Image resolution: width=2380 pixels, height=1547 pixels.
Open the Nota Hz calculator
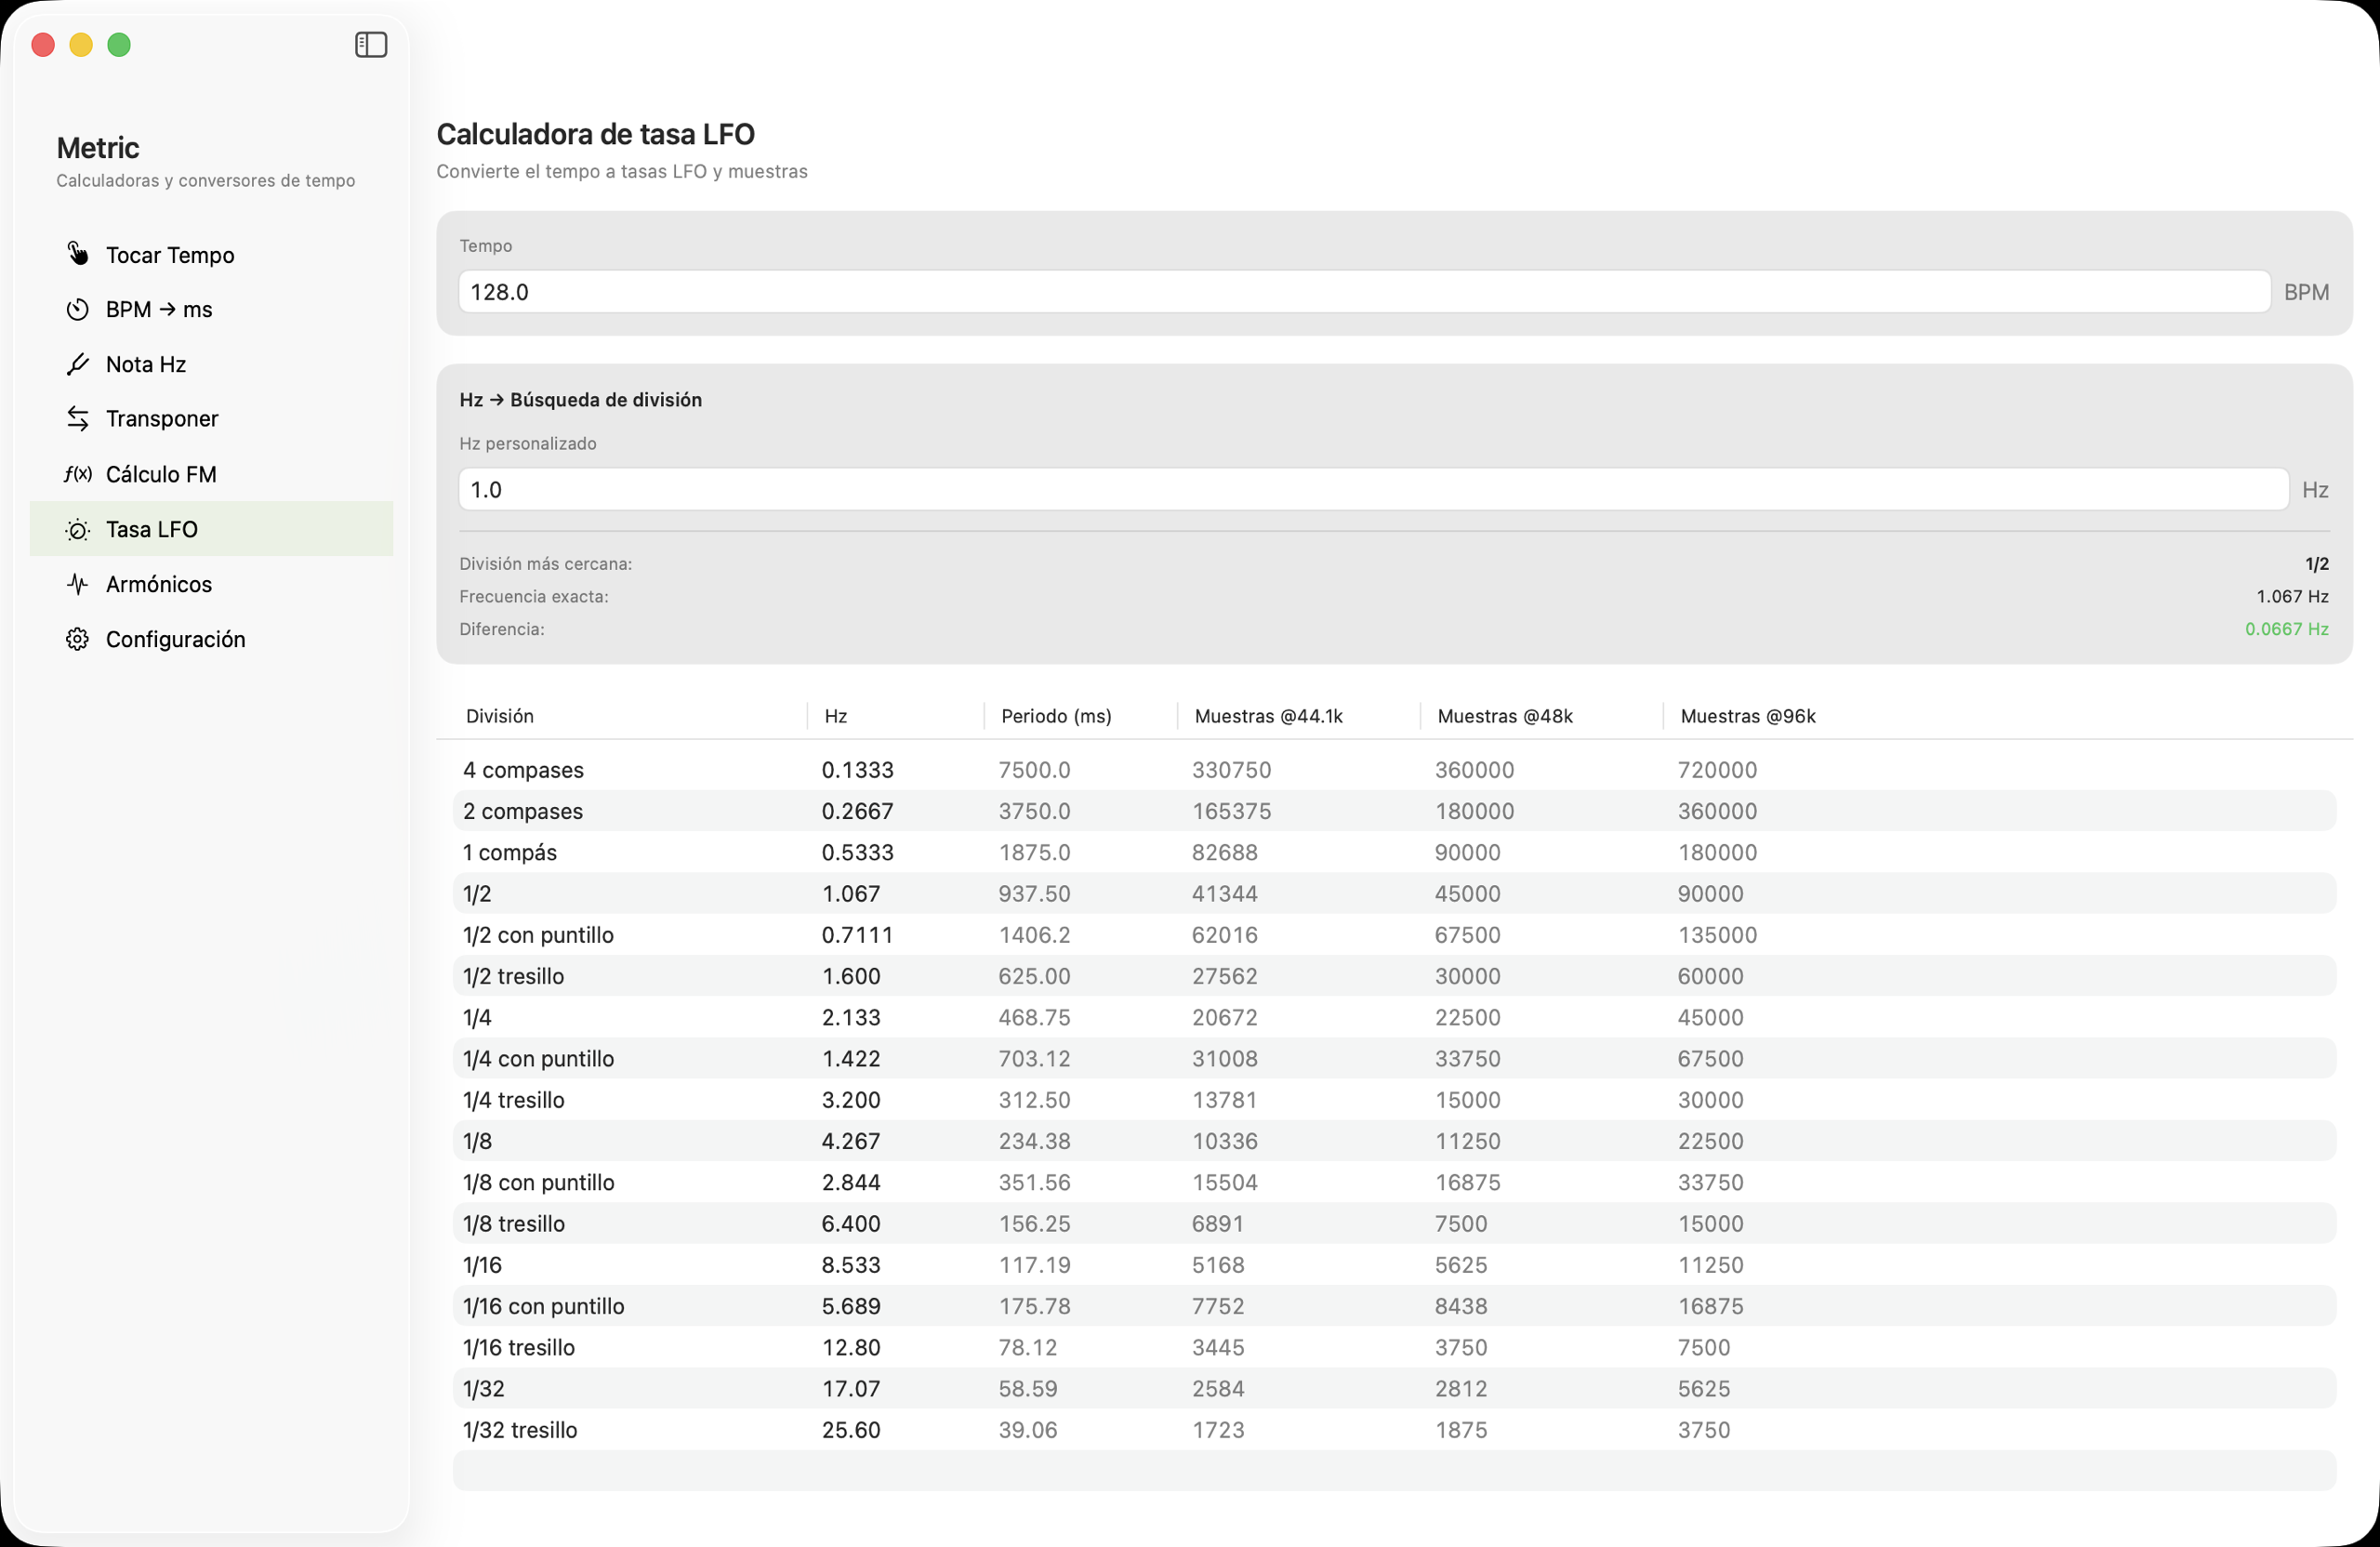point(211,364)
